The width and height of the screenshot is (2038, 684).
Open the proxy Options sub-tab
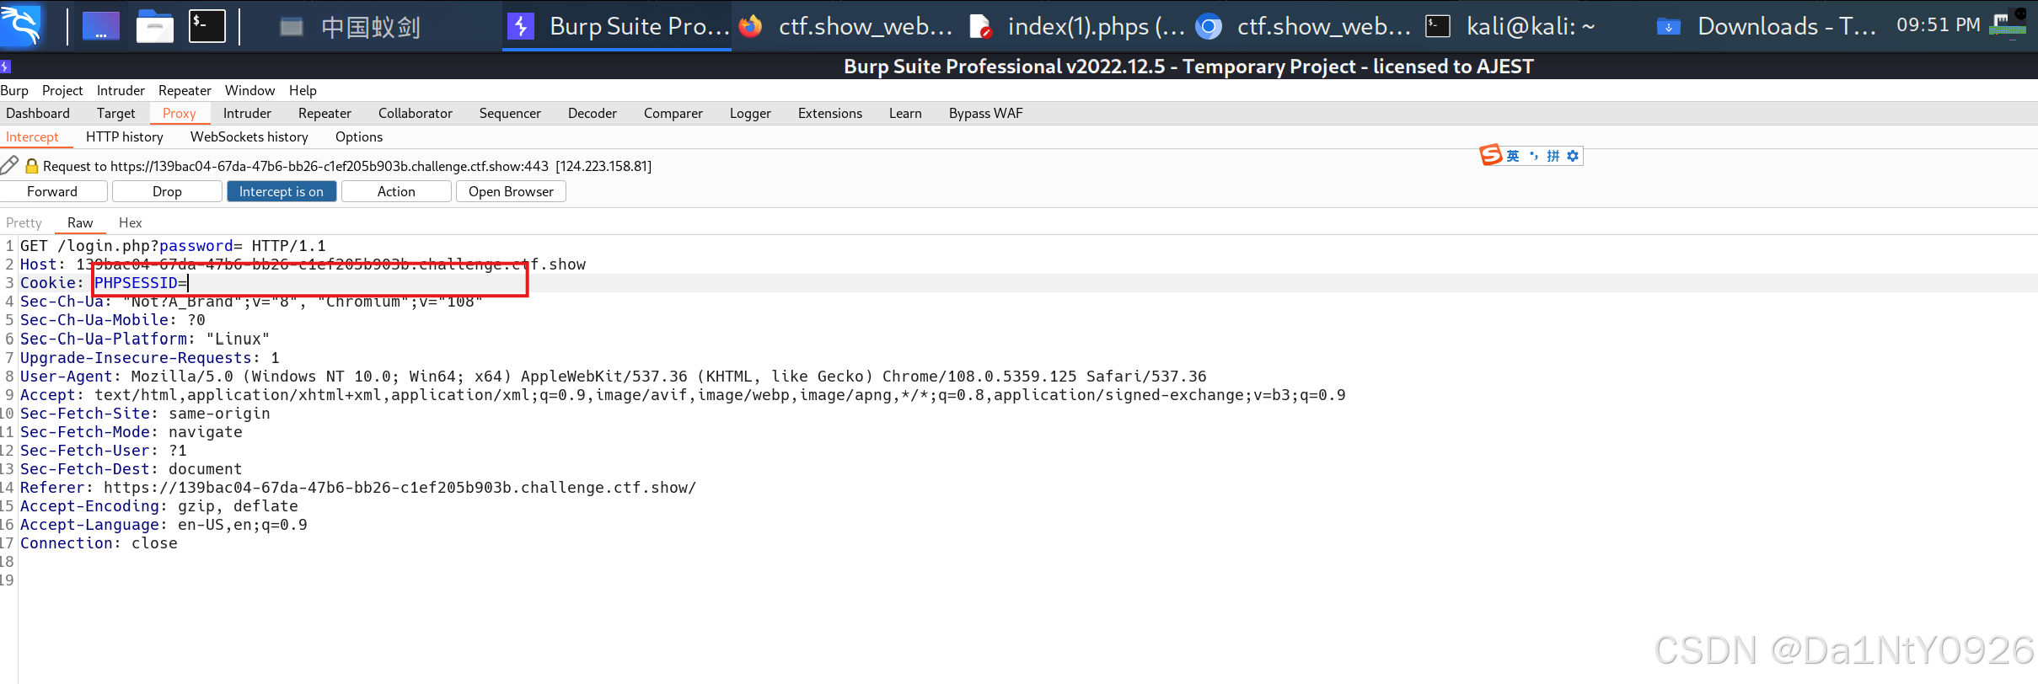point(359,136)
